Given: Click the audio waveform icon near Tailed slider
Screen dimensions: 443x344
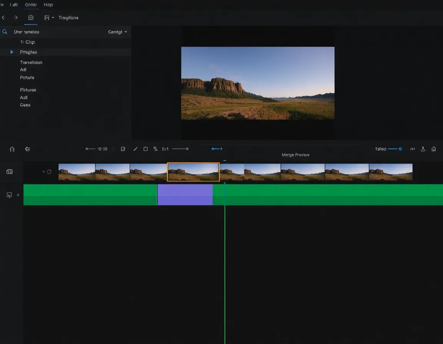Looking at the screenshot, I should click(x=412, y=149).
